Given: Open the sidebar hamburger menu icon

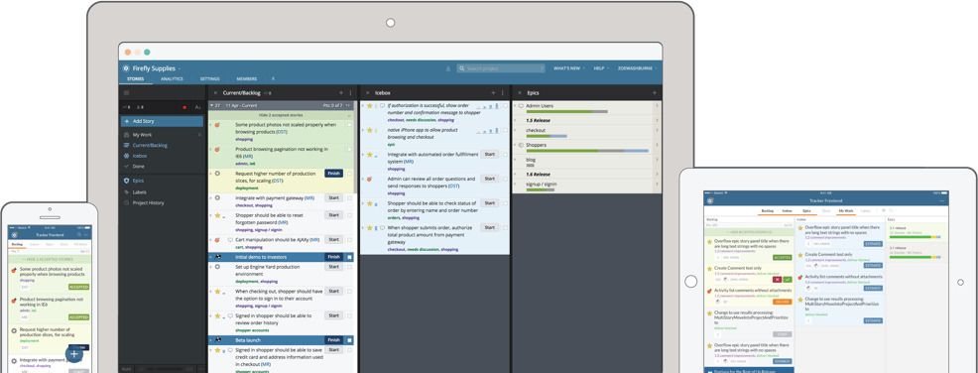Looking at the screenshot, I should [126, 92].
